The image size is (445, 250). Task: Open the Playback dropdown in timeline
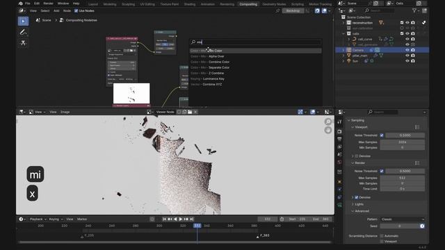click(x=38, y=219)
